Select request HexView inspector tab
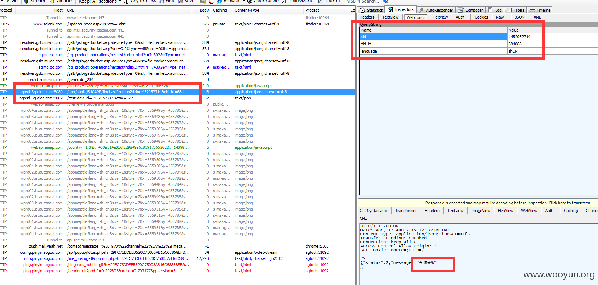The width and height of the screenshot is (598, 285). (440, 17)
